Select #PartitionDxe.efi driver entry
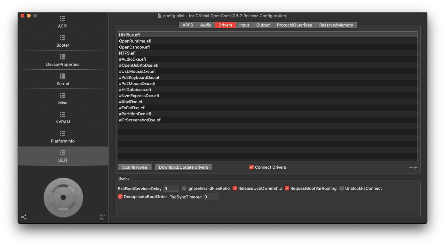Viewport: 445px width, 247px height. [268, 114]
